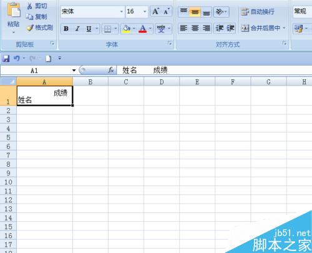312x253 pixels.
Task: Center text horizontally
Action: click(195, 28)
